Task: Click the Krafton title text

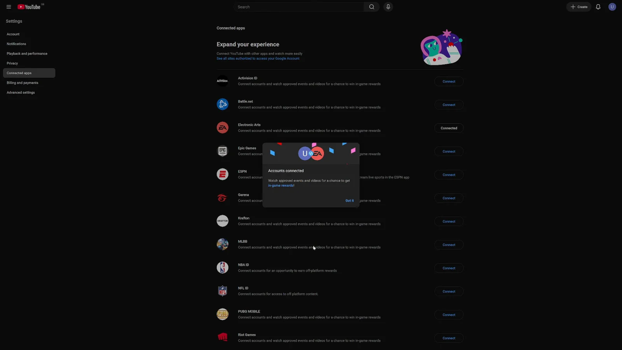Action: click(244, 218)
